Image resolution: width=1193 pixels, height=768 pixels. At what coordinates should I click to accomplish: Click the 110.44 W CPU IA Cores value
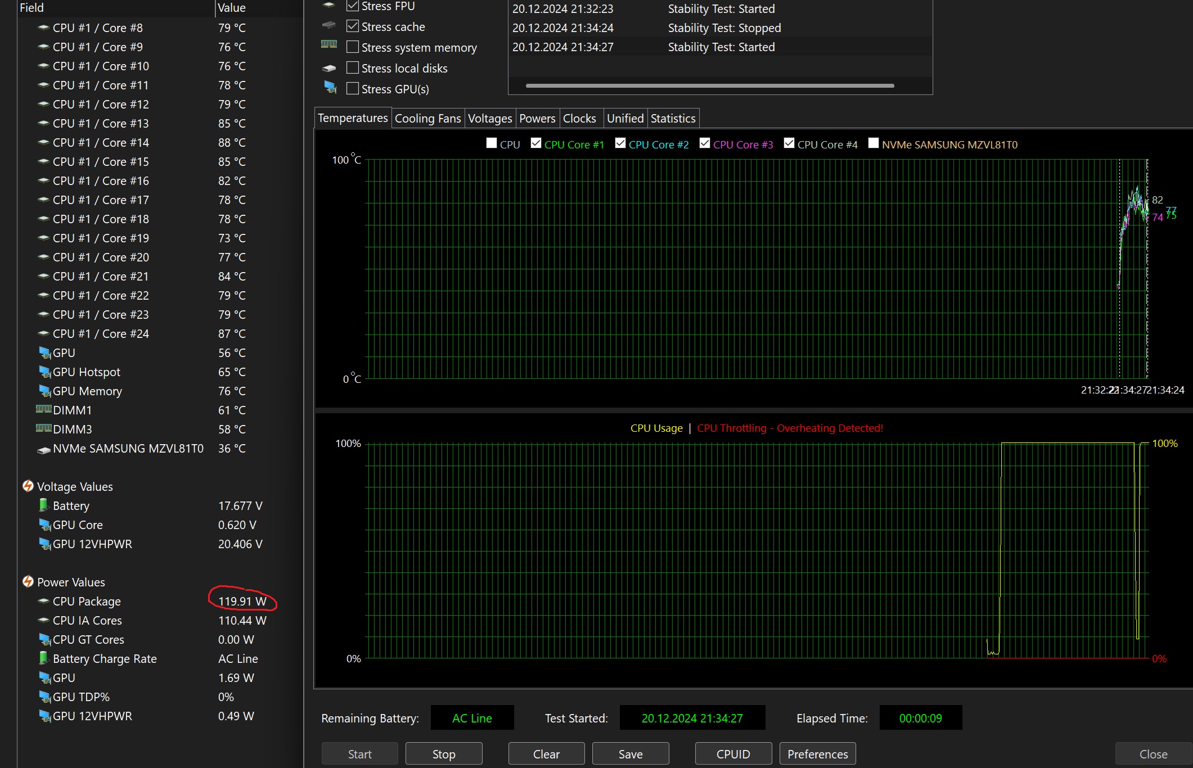tap(242, 620)
